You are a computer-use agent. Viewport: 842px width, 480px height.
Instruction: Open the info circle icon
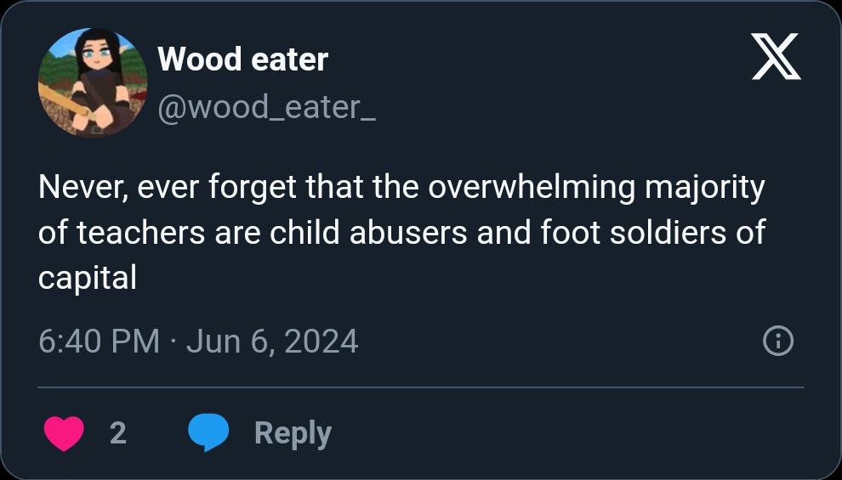[x=778, y=342]
